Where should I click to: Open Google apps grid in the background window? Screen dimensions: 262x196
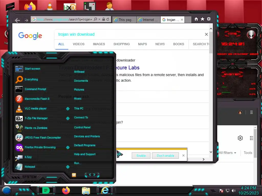pyautogui.click(x=252, y=138)
